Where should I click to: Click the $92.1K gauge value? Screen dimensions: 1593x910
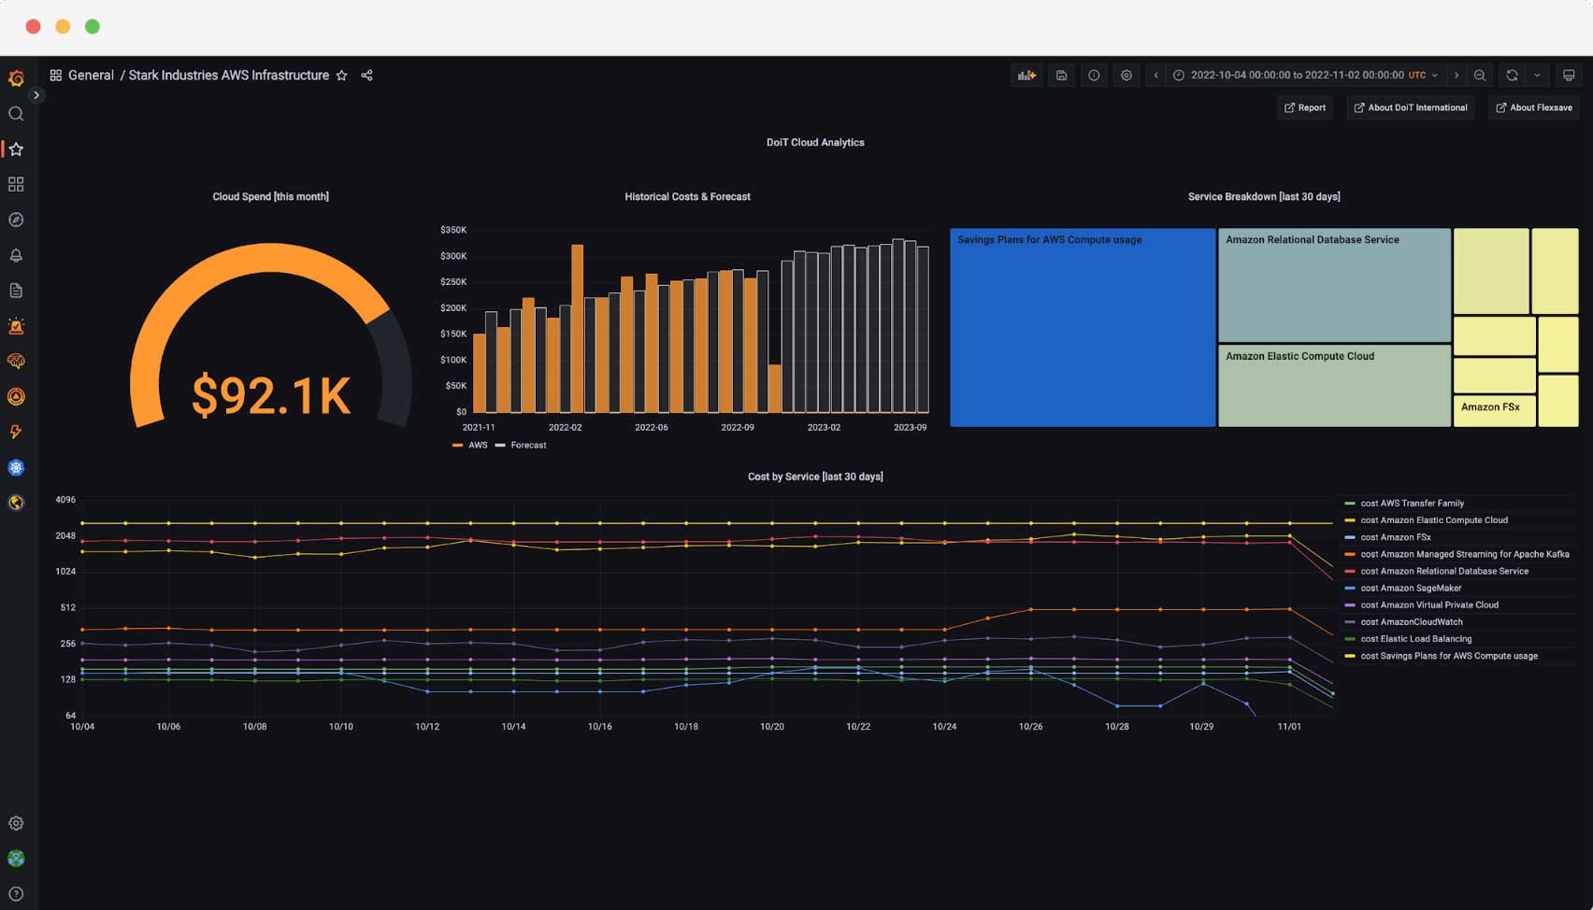(271, 396)
